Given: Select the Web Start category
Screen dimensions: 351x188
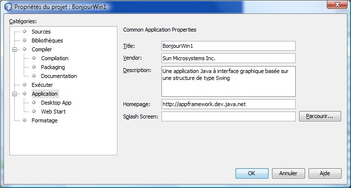Looking at the screenshot, I should coord(53,112).
